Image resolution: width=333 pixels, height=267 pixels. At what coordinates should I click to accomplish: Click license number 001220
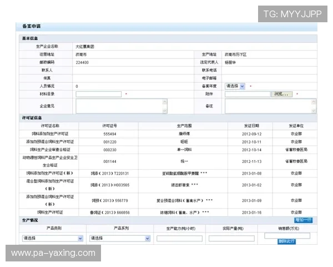pos(110,142)
